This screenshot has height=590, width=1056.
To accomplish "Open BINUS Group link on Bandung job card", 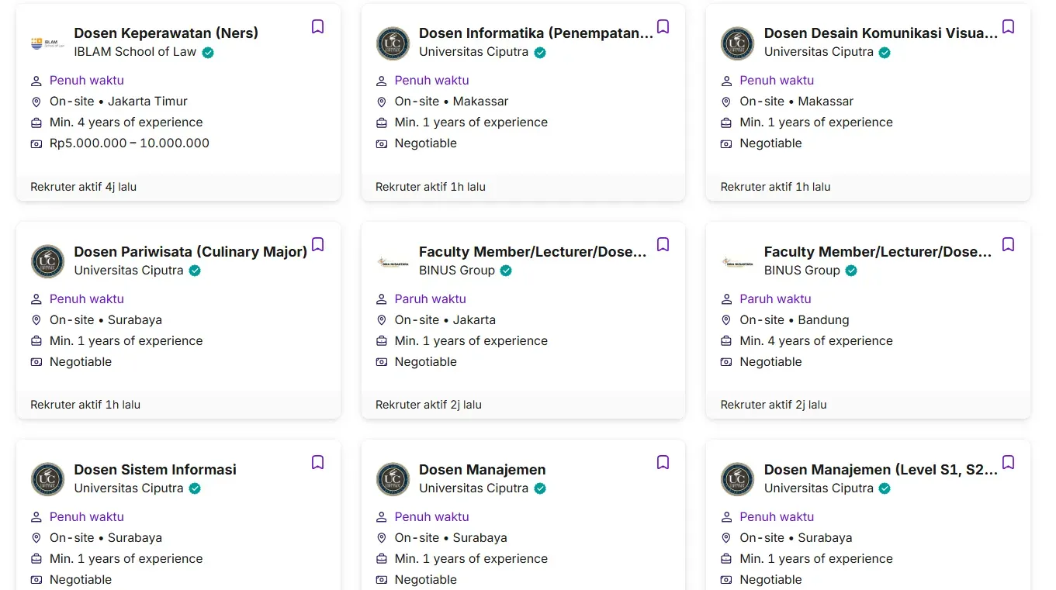I will coord(802,271).
